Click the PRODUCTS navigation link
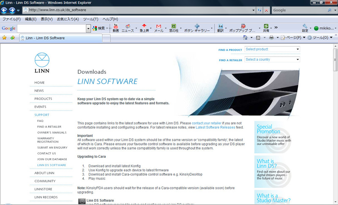This screenshot has width=338, height=205. click(x=43, y=99)
